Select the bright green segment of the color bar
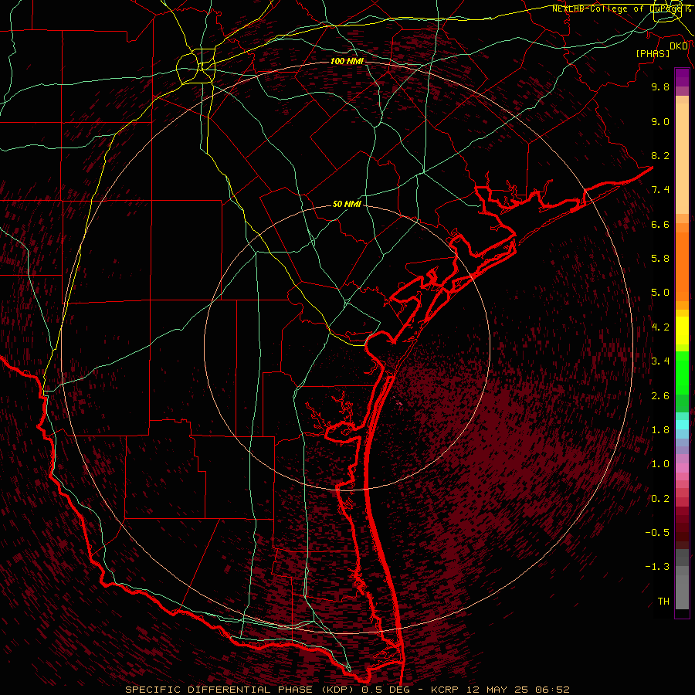 point(682,373)
